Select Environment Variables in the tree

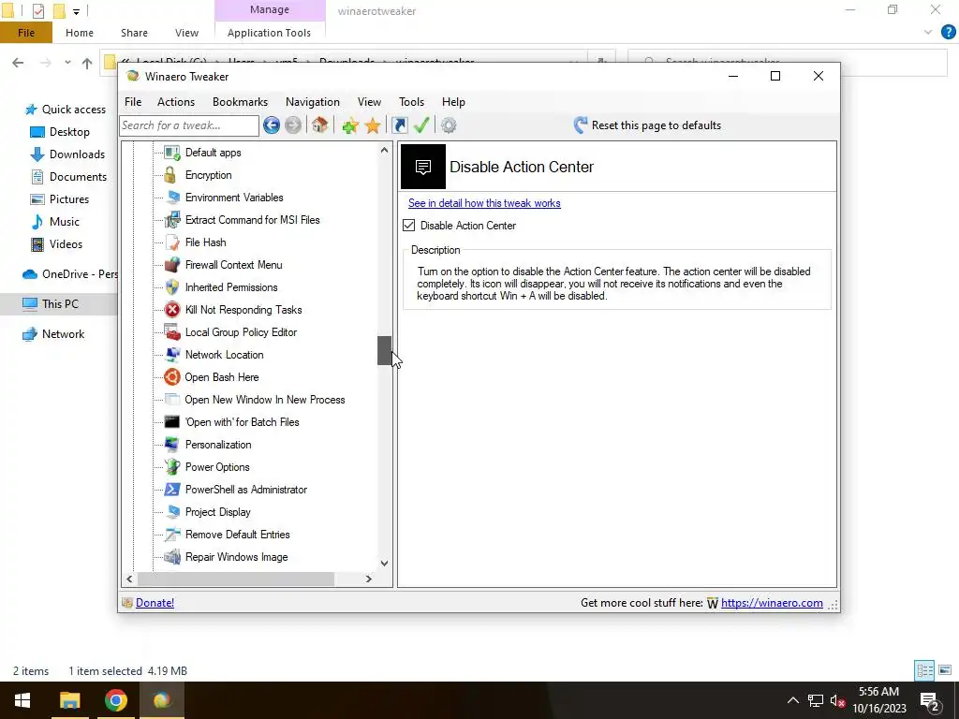pos(234,198)
